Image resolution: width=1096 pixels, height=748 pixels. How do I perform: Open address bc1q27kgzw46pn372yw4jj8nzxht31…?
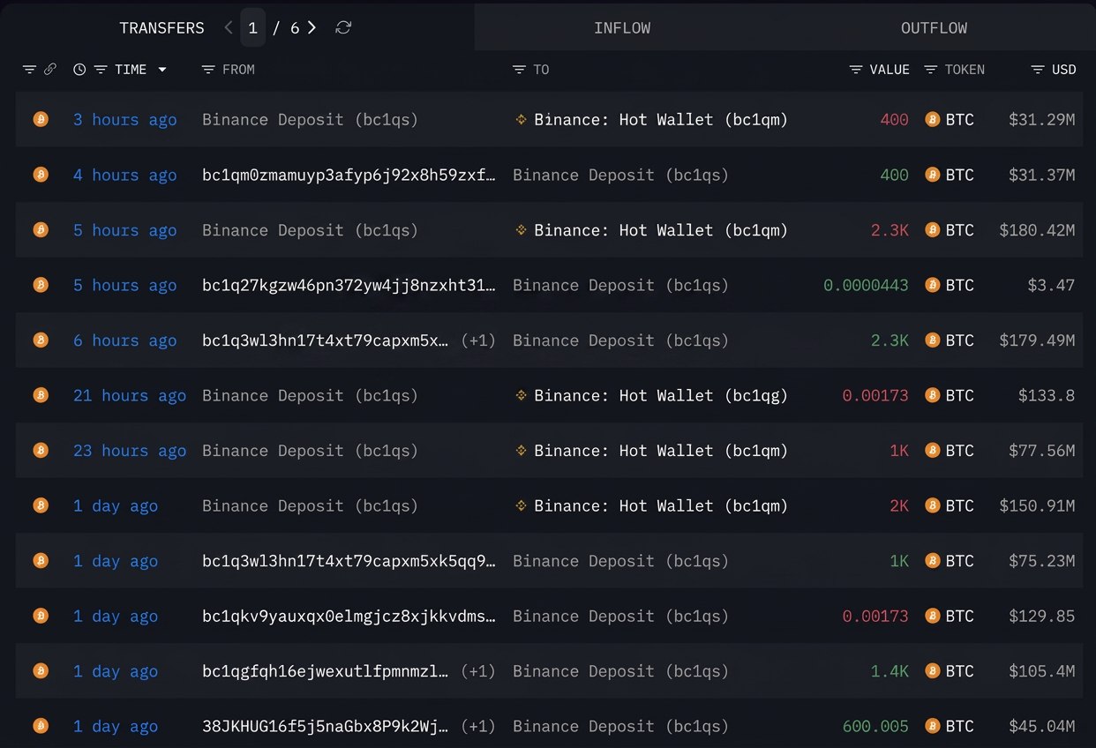(349, 285)
